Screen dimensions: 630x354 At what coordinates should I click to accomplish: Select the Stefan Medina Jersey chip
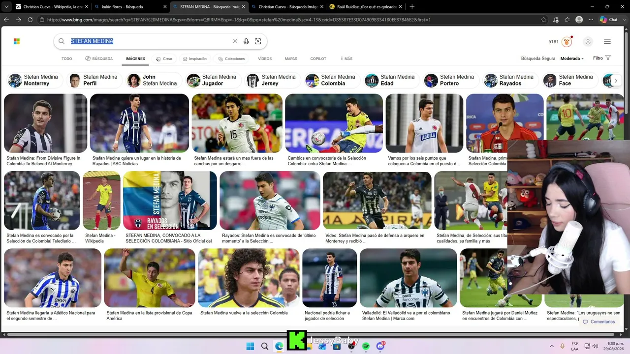(x=272, y=80)
